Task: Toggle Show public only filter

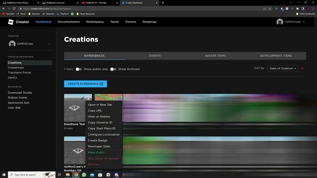Action: coord(79,69)
